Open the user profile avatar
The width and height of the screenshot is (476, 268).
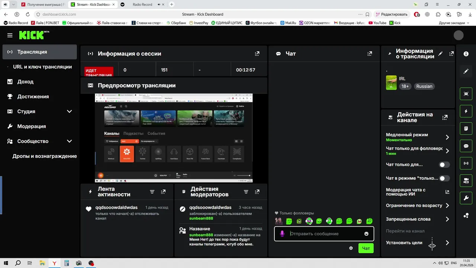tap(459, 35)
